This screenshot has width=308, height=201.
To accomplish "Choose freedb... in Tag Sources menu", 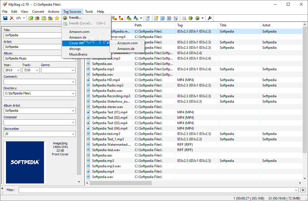I will pos(86,18).
